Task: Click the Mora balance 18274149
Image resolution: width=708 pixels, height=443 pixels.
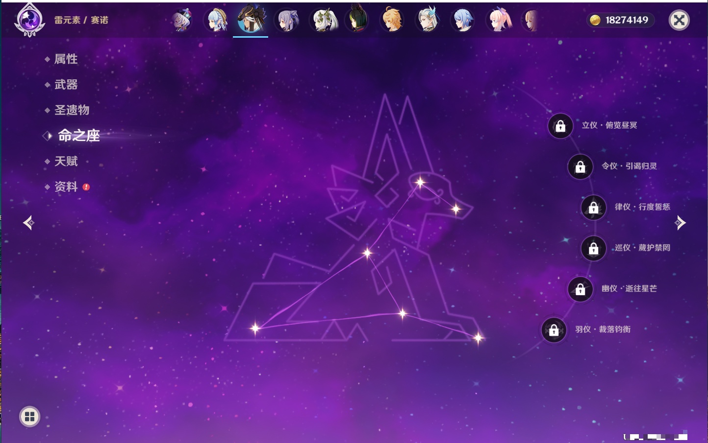Action: 627,20
